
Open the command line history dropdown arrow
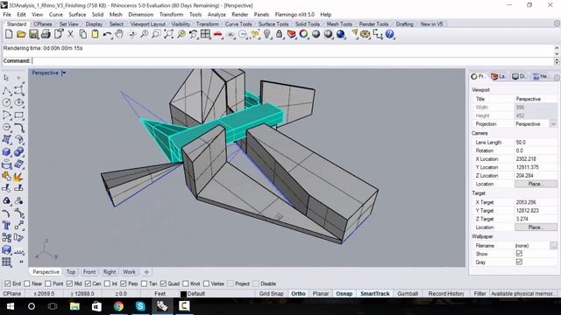557,61
